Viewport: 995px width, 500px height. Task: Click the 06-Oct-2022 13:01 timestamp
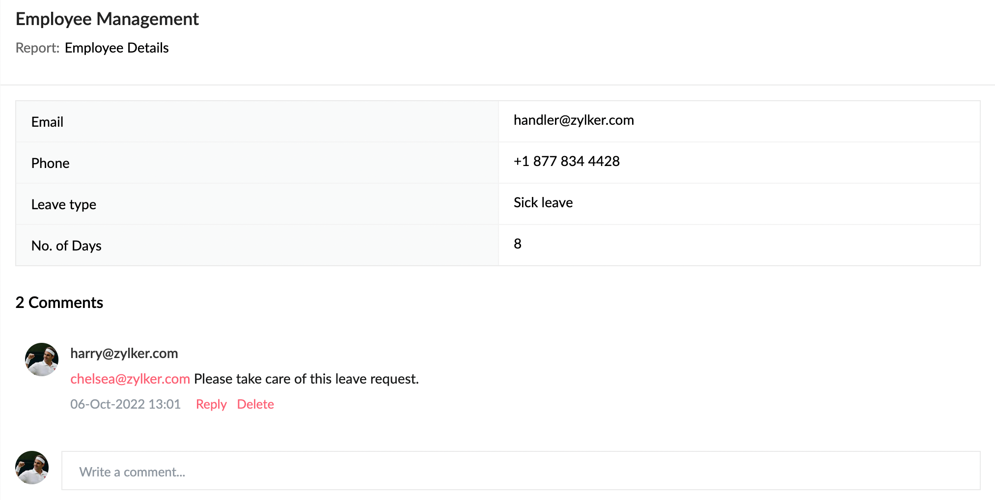pyautogui.click(x=125, y=404)
